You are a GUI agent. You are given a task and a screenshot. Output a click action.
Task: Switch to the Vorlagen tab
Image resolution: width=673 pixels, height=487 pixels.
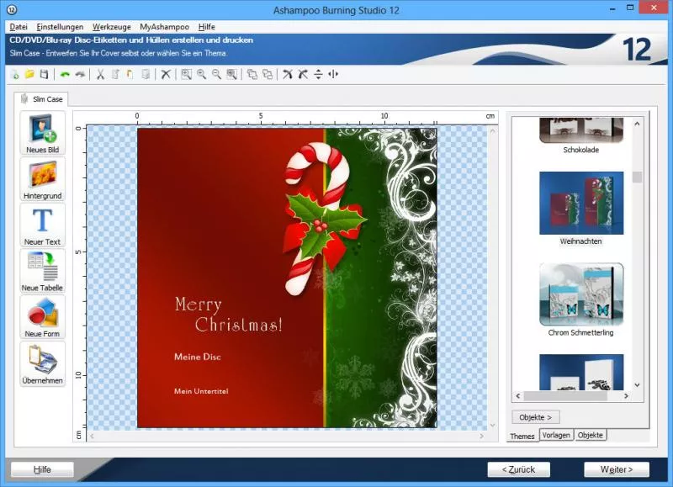tap(556, 435)
